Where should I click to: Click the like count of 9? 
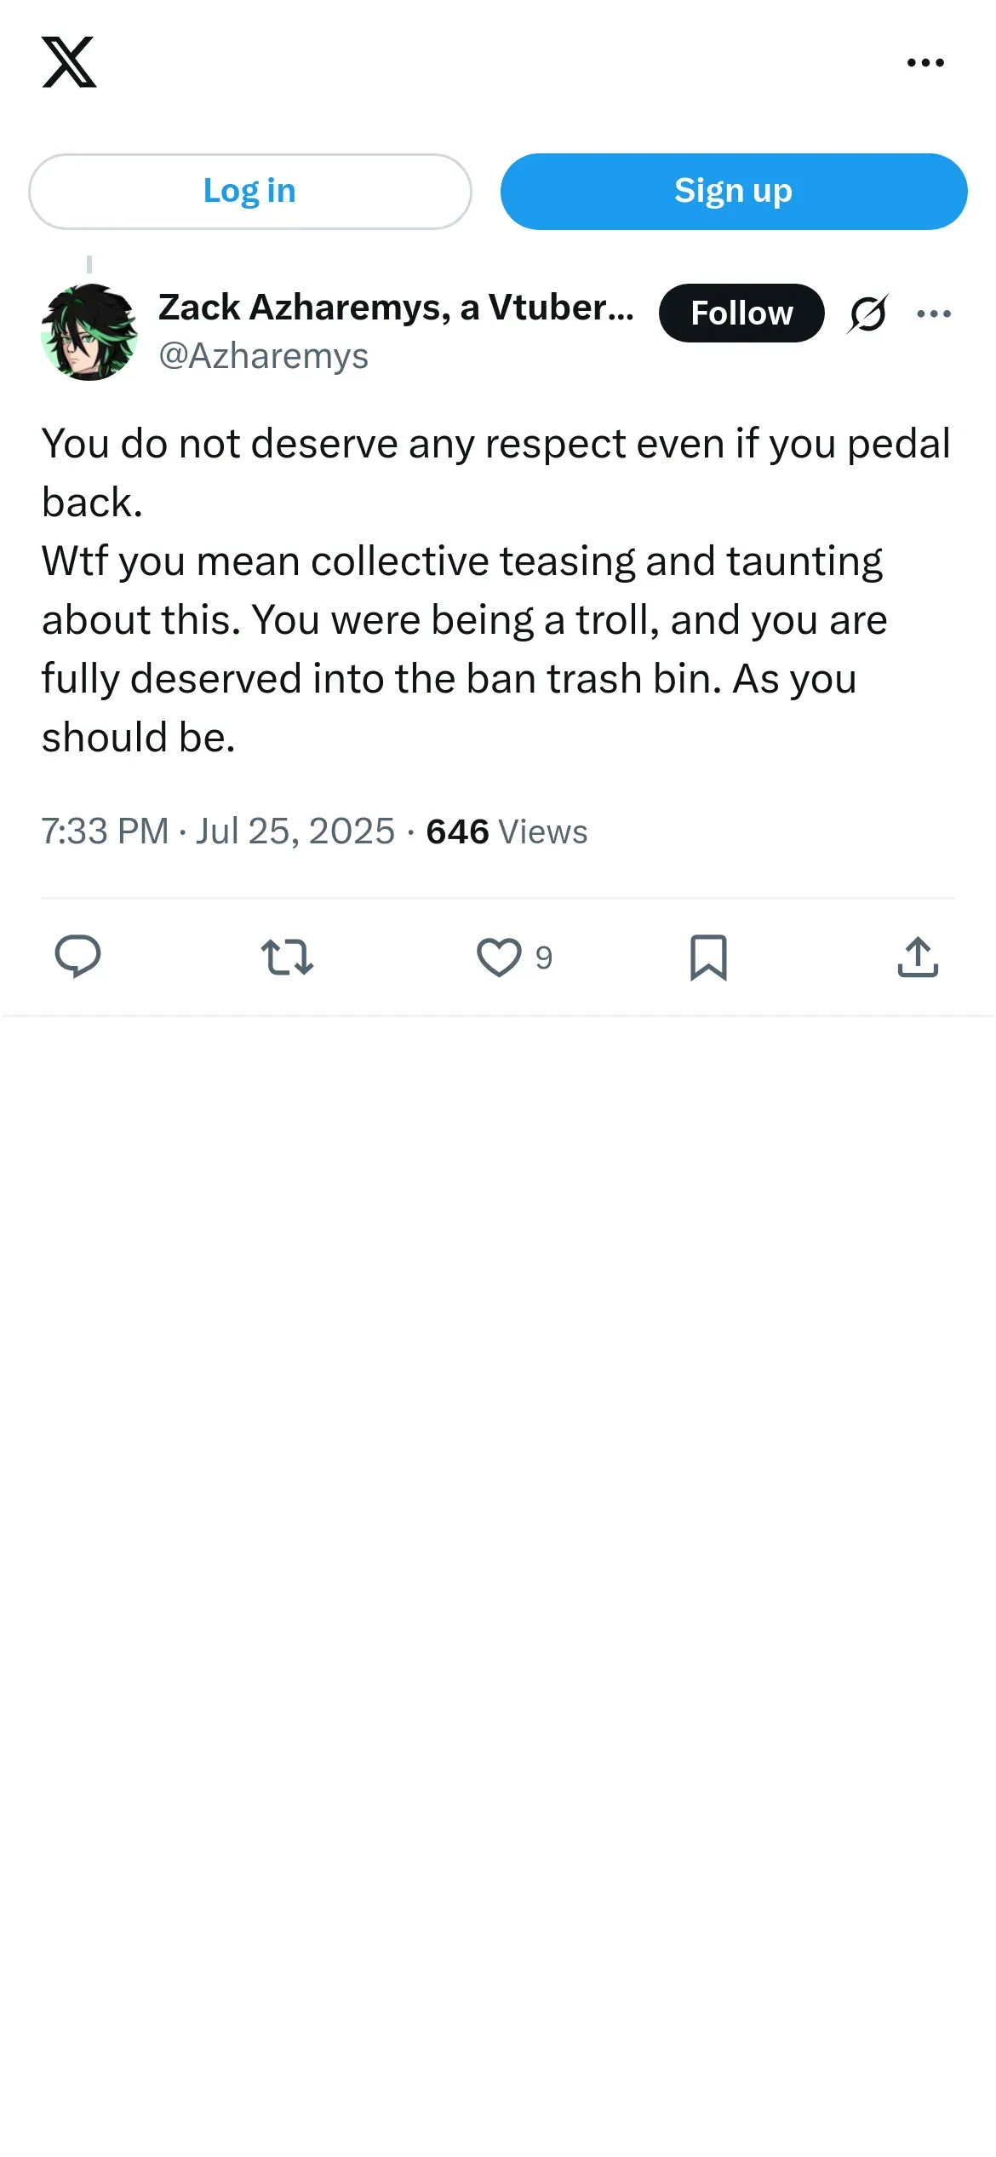(544, 958)
